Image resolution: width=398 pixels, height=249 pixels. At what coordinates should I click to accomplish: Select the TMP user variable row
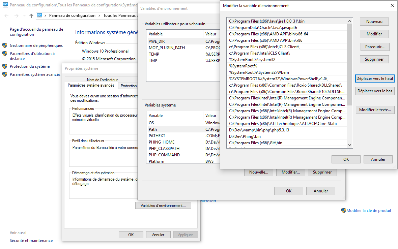click(183, 61)
